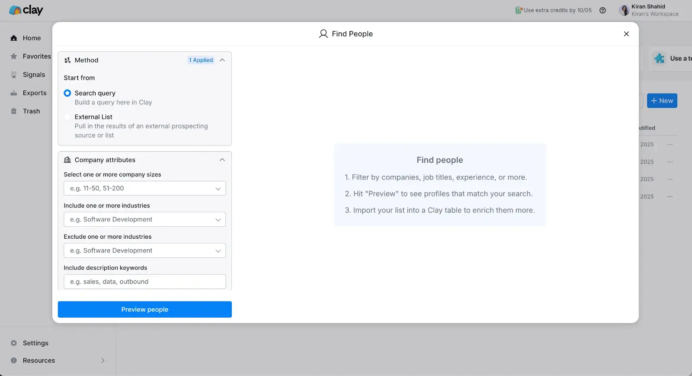The width and height of the screenshot is (692, 376).
Task: Click the description keywords input field
Action: [144, 282]
